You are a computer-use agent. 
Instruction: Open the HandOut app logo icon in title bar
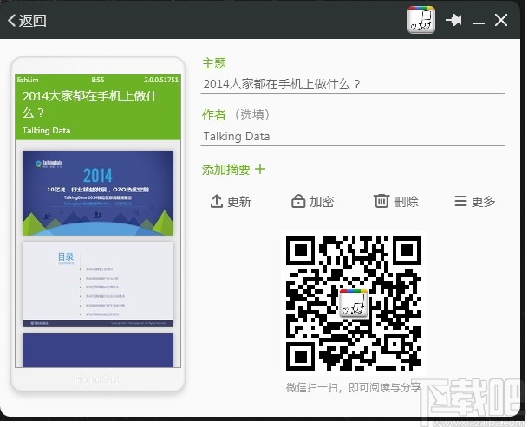420,20
